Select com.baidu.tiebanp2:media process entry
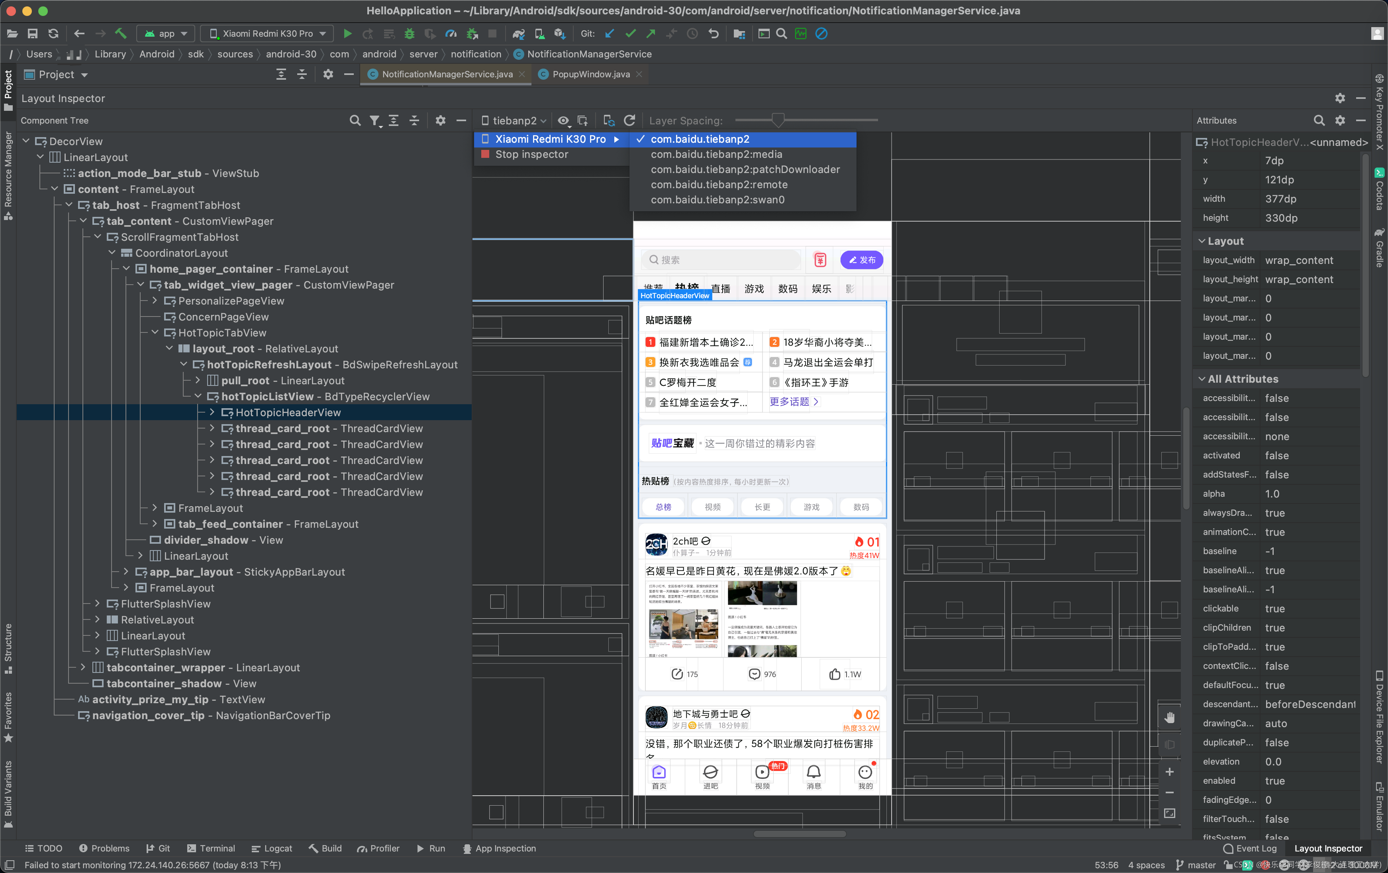Viewport: 1388px width, 873px height. [716, 154]
